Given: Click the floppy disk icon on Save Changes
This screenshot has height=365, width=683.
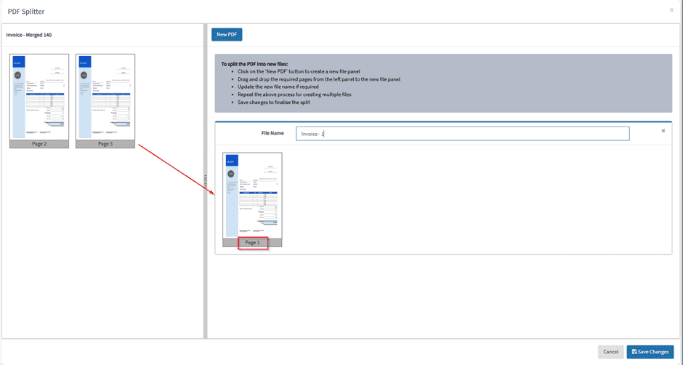Looking at the screenshot, I should (634, 352).
